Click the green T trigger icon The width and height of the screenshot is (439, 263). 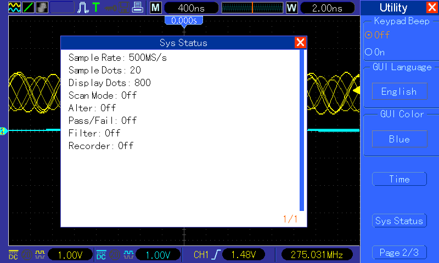96,7
